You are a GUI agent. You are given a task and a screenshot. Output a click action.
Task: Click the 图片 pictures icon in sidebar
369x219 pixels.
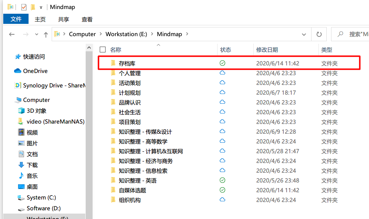[x=21, y=143]
